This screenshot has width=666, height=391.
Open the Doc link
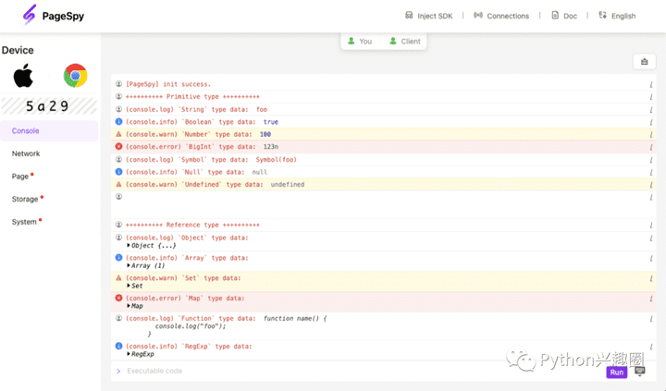tap(564, 16)
